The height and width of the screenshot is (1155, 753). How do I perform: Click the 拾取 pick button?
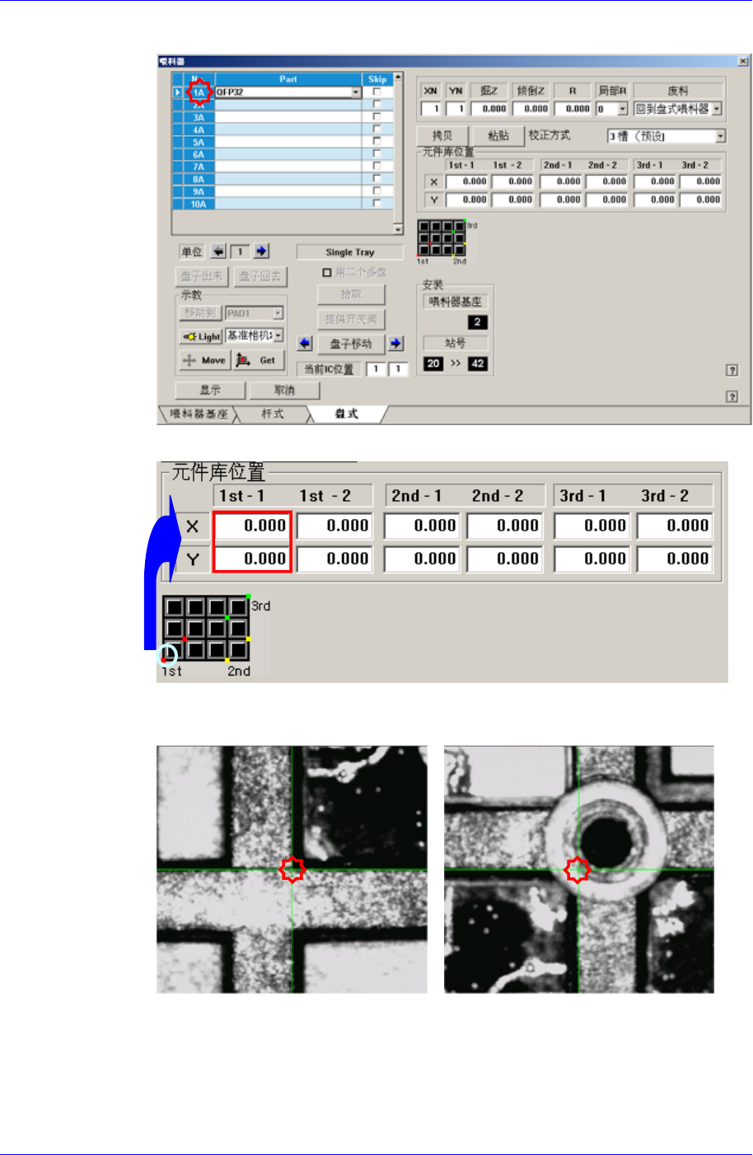click(351, 294)
